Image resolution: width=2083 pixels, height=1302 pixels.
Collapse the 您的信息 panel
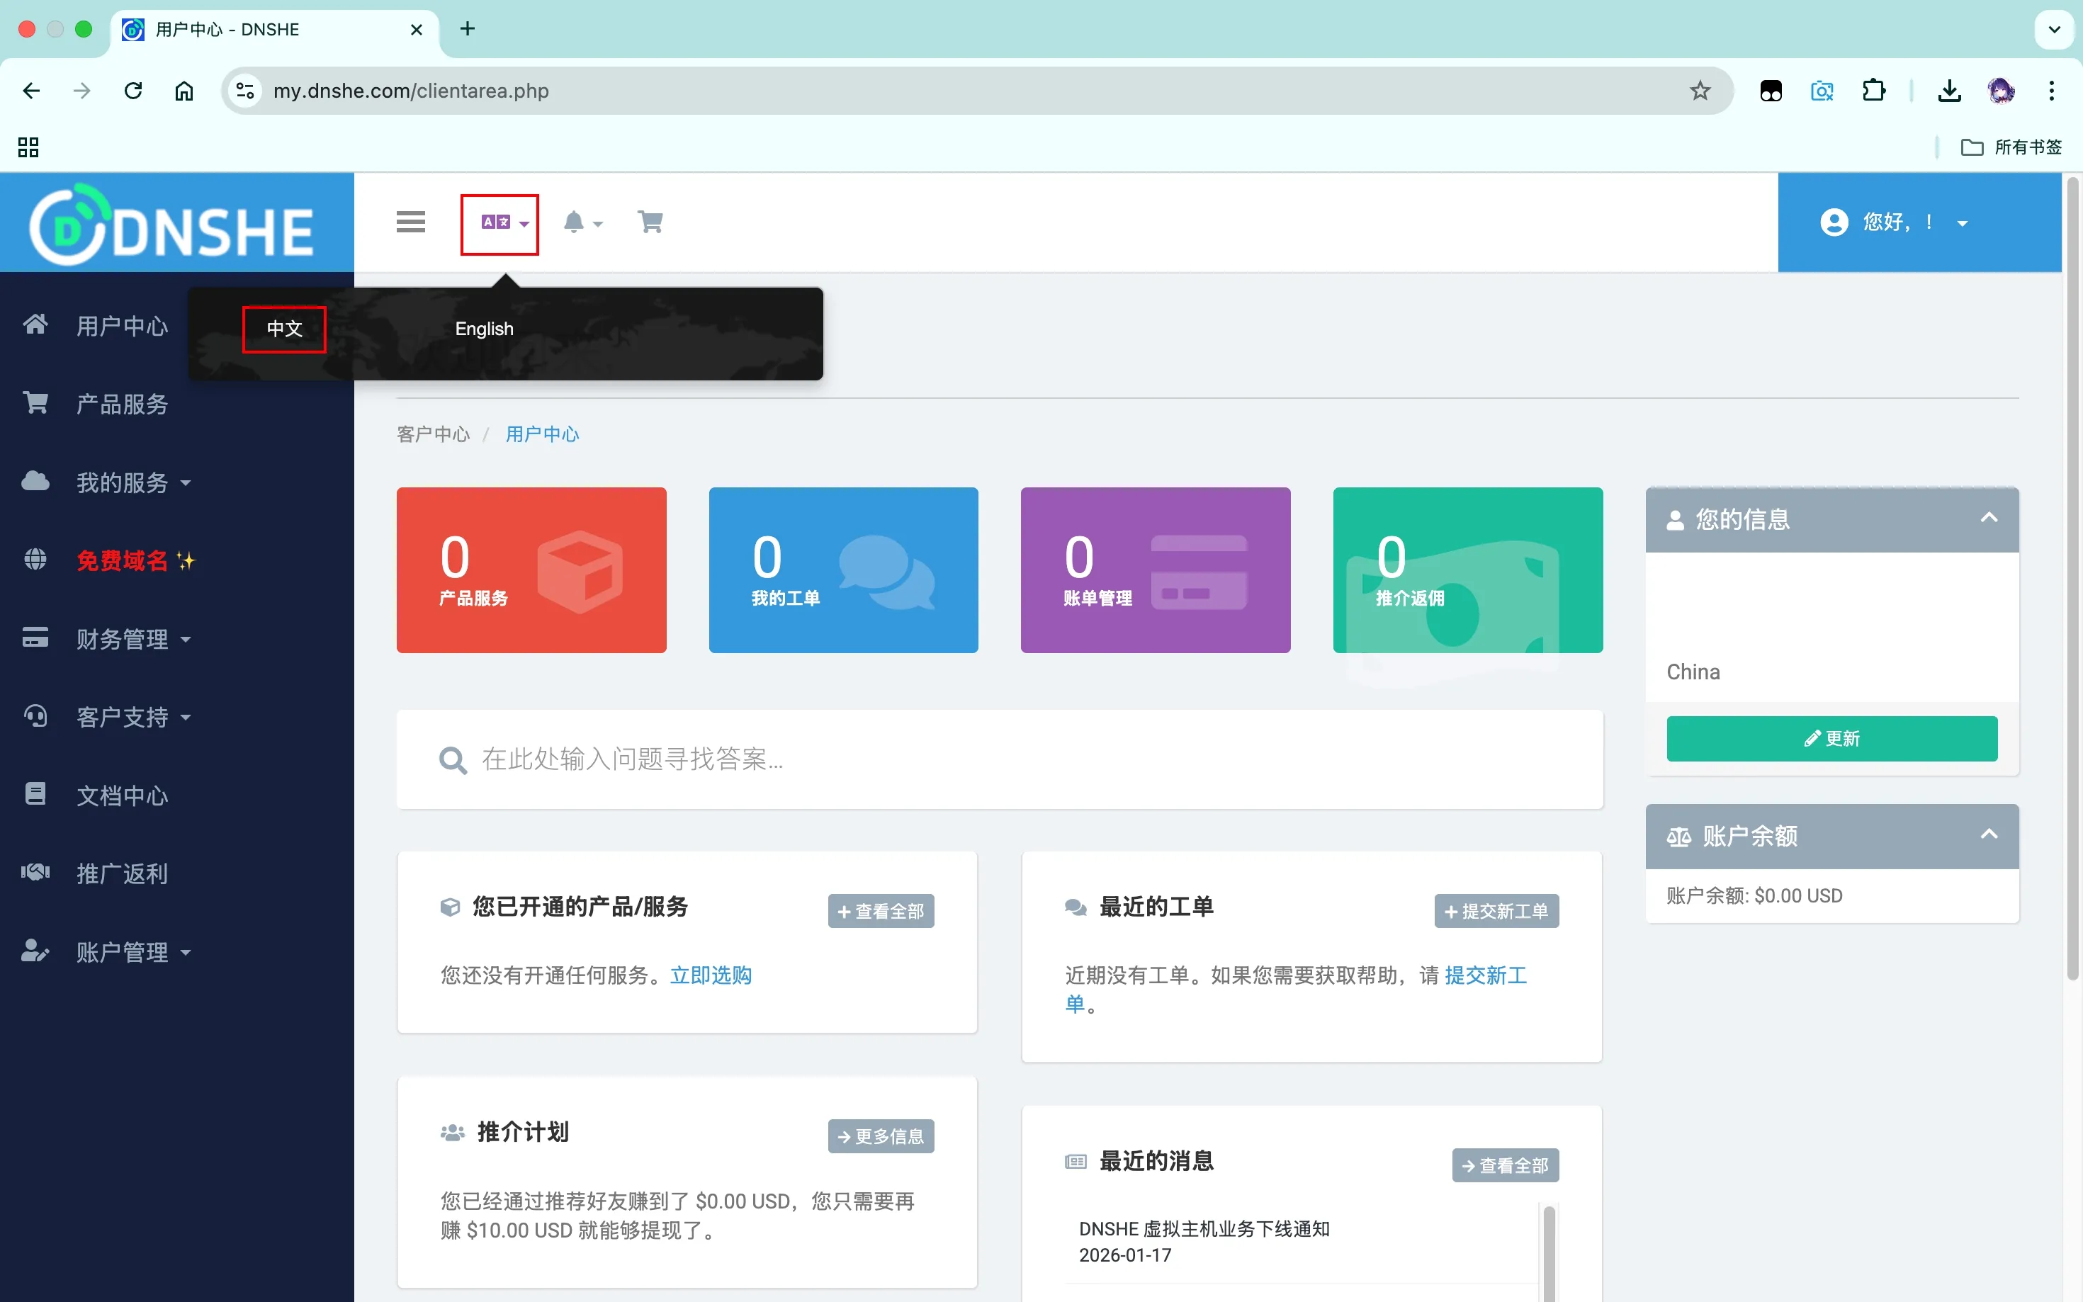[1988, 519]
